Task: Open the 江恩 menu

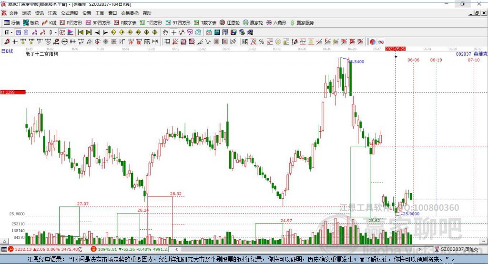Action: 52,13
